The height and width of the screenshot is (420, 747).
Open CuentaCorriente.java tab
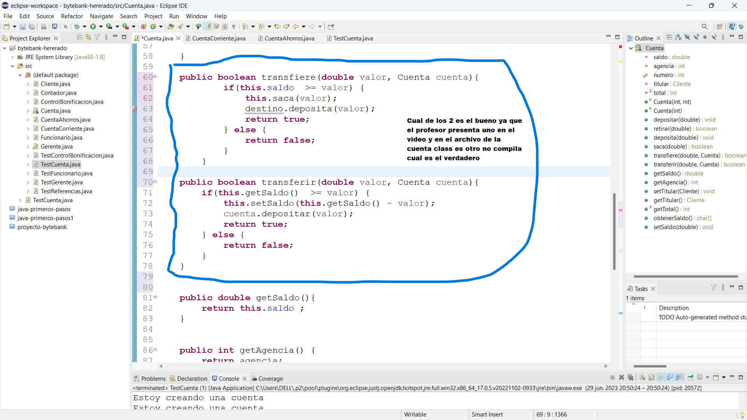(218, 38)
